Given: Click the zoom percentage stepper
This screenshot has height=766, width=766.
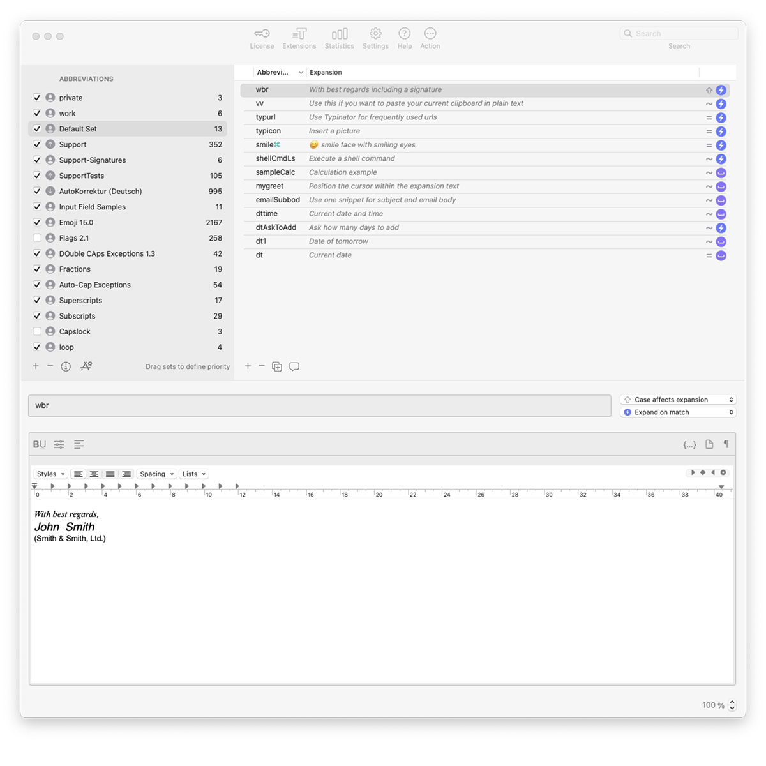Looking at the screenshot, I should pos(732,705).
